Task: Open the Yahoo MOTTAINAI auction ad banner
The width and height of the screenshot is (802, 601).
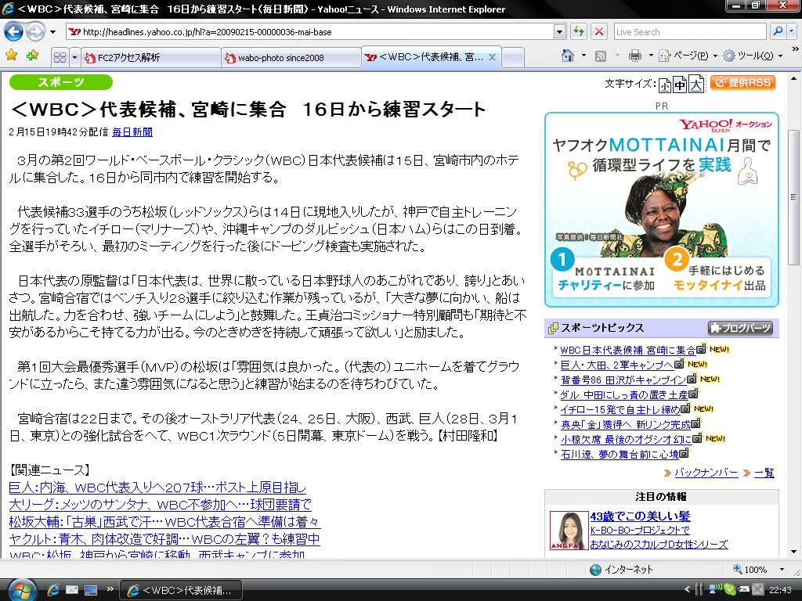Action: [661, 209]
